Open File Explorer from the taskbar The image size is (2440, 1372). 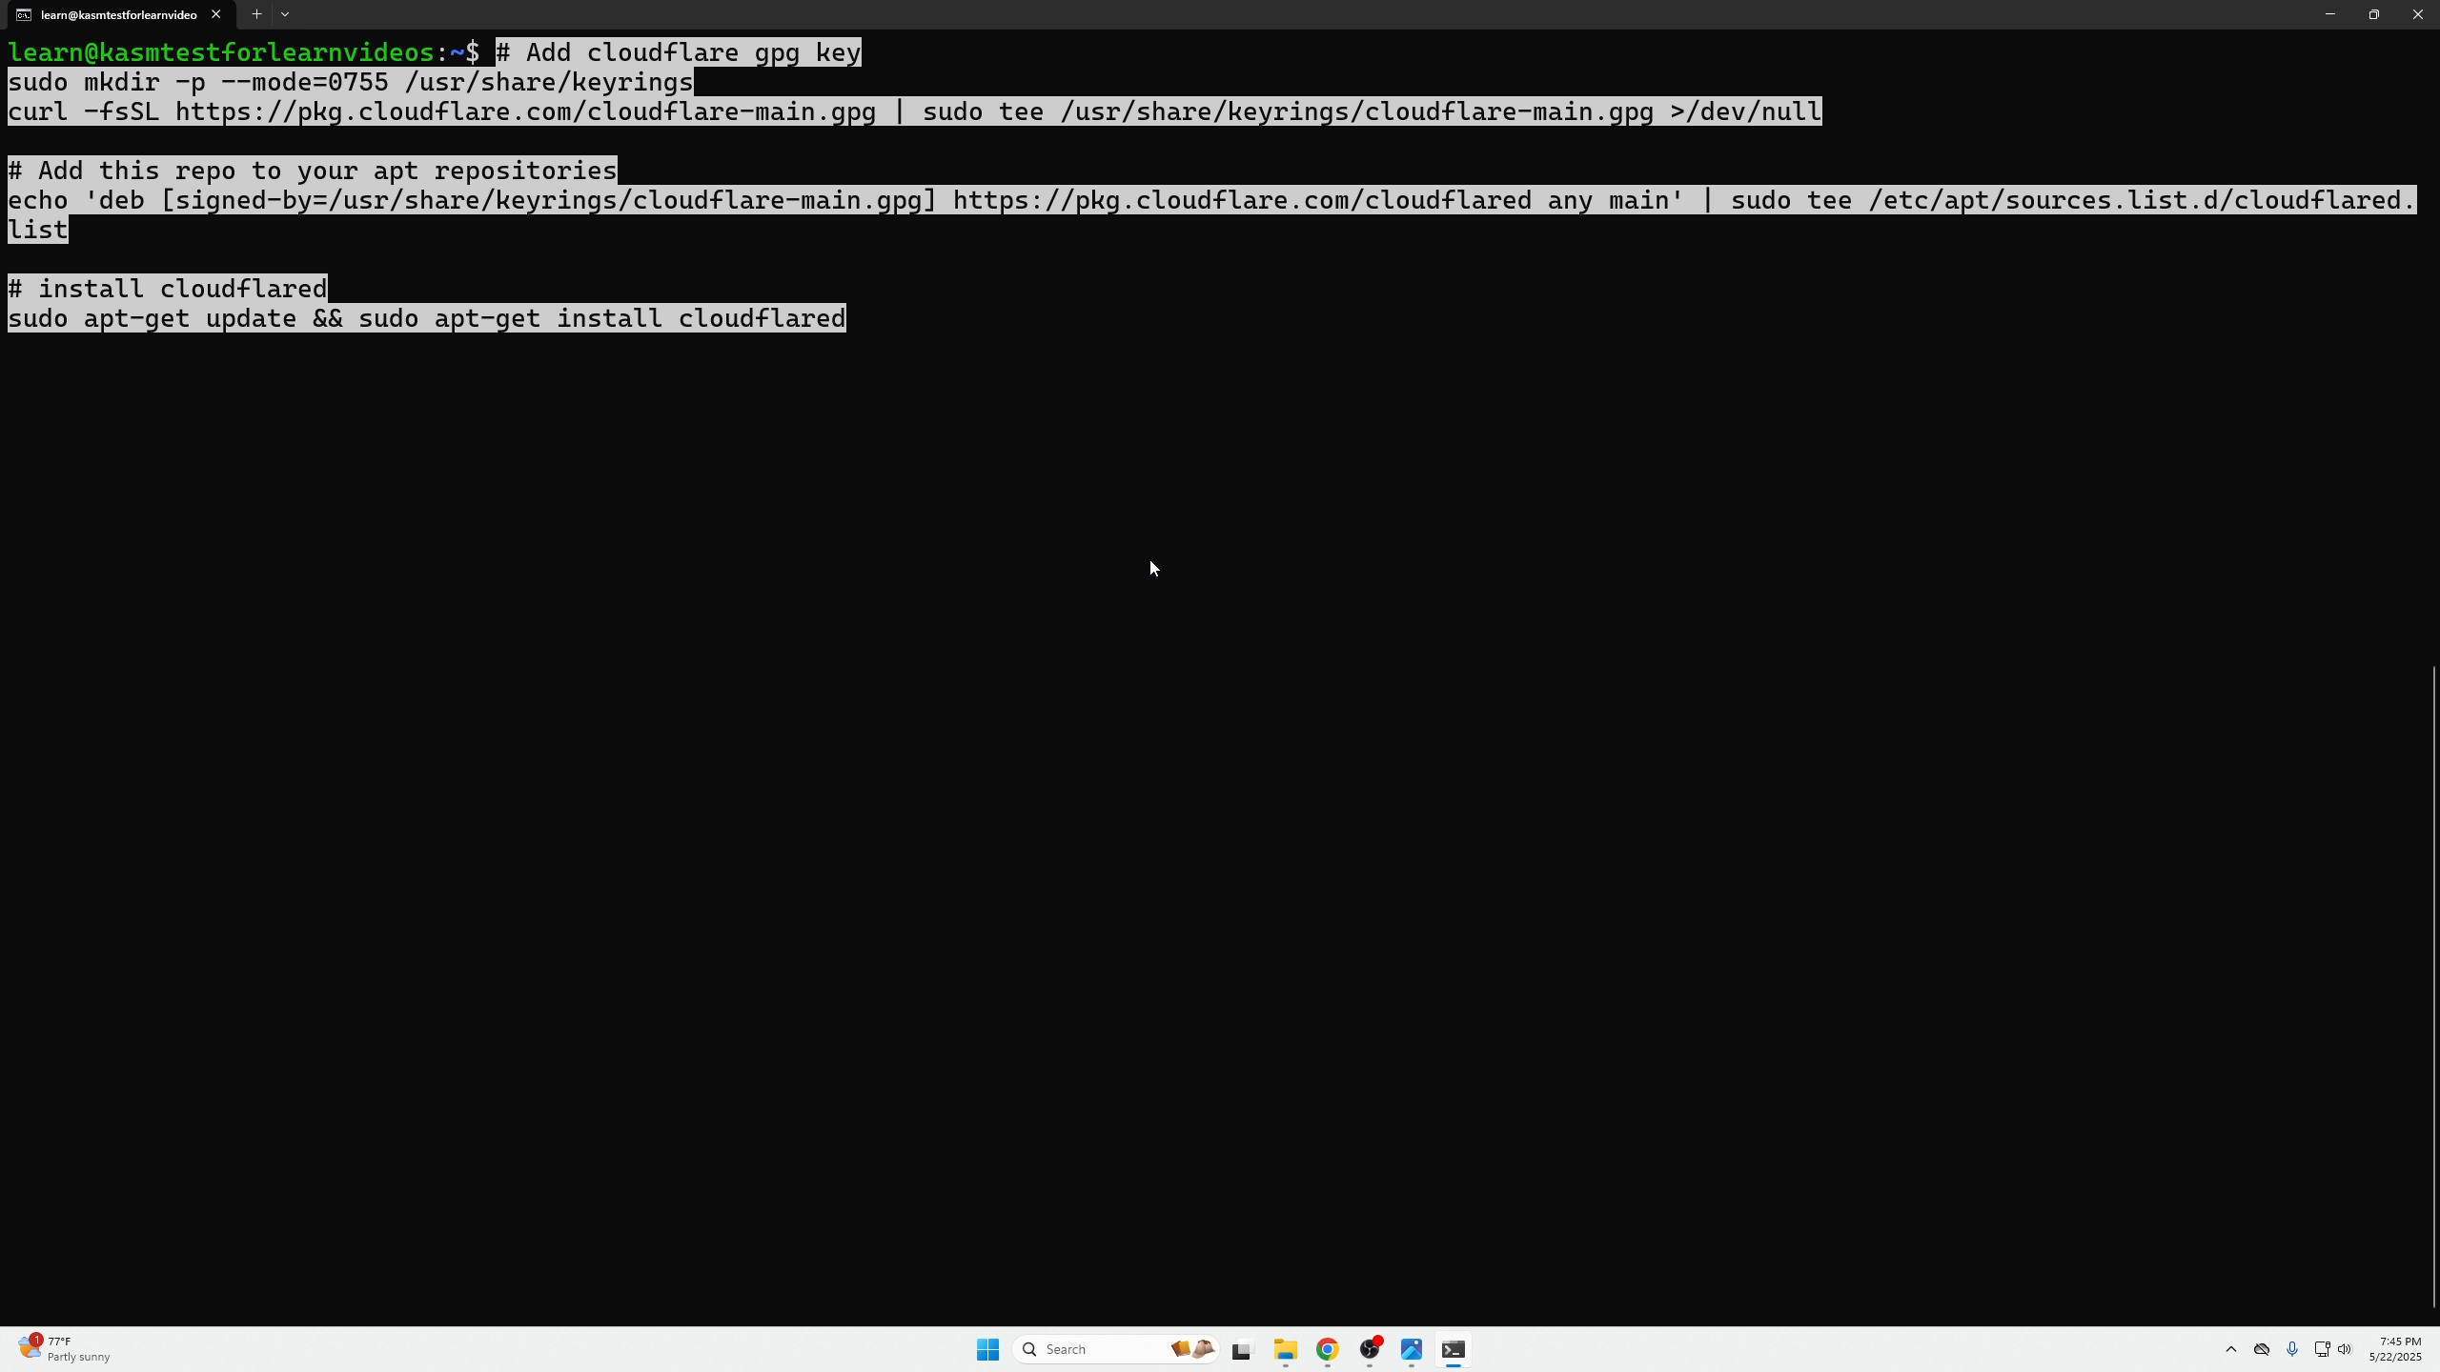coord(1284,1349)
